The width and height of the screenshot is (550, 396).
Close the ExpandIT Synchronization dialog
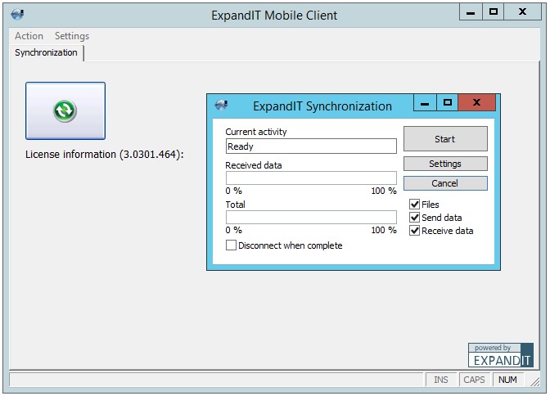tap(477, 103)
